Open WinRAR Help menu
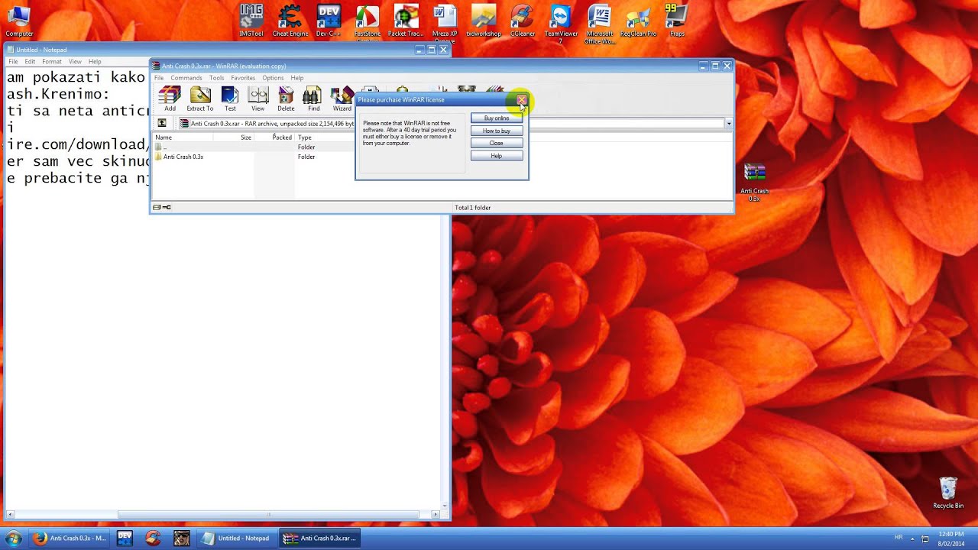978x550 pixels. (297, 78)
